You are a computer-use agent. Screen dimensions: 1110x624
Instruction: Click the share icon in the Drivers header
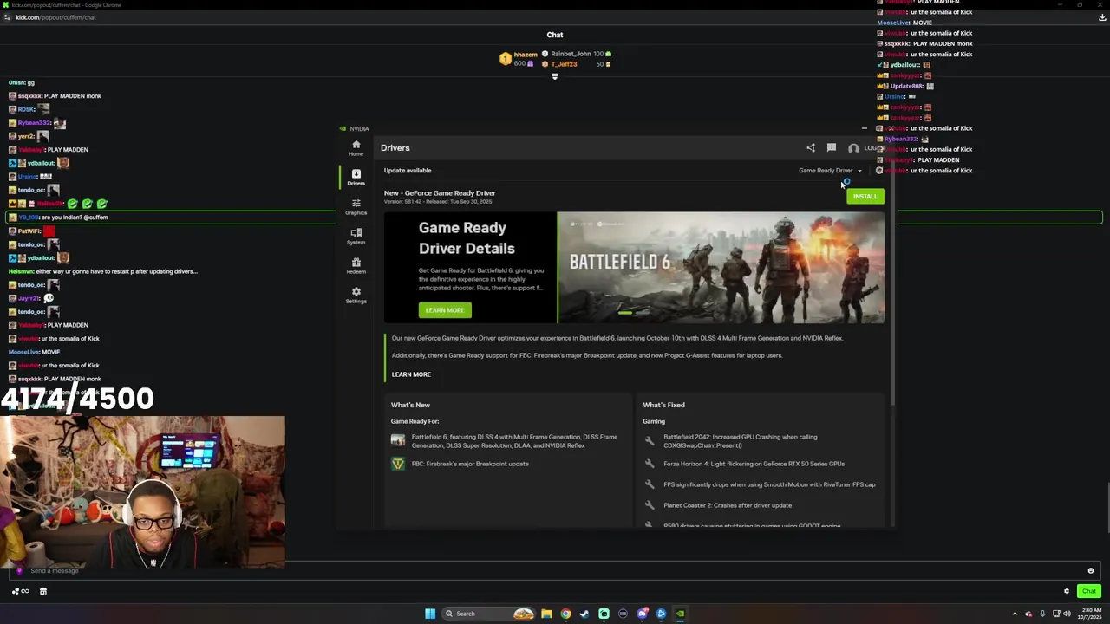[x=811, y=148]
